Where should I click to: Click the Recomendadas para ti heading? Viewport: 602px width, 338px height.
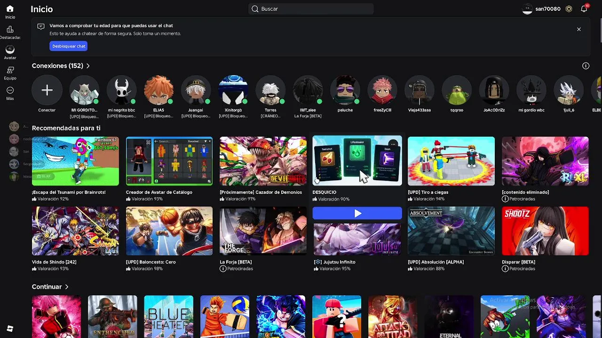66,128
